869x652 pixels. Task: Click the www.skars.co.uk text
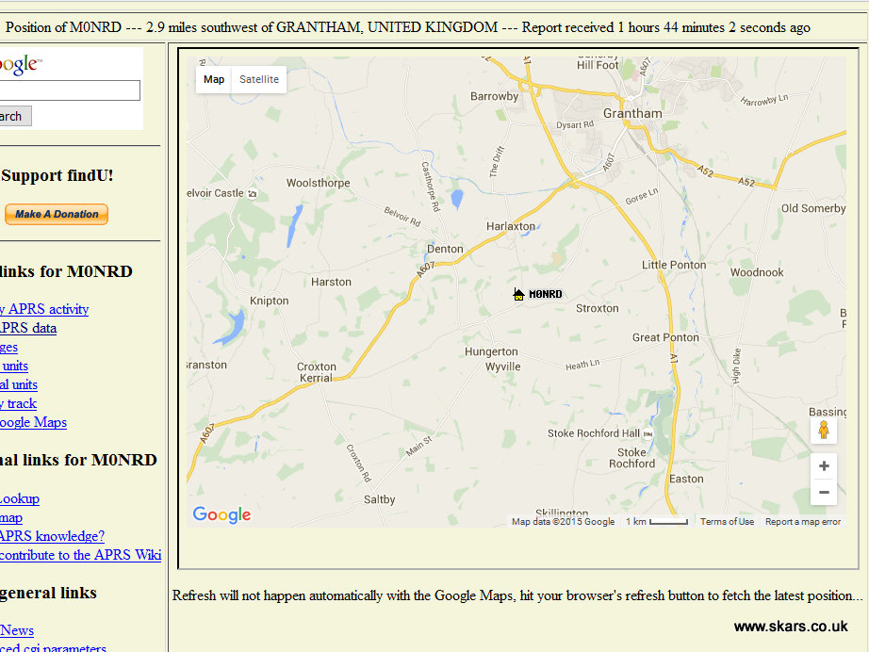click(x=791, y=627)
